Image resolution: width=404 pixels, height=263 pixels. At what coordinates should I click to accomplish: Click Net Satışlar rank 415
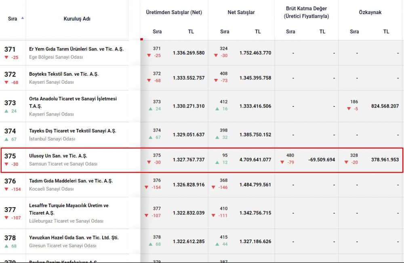(x=224, y=237)
